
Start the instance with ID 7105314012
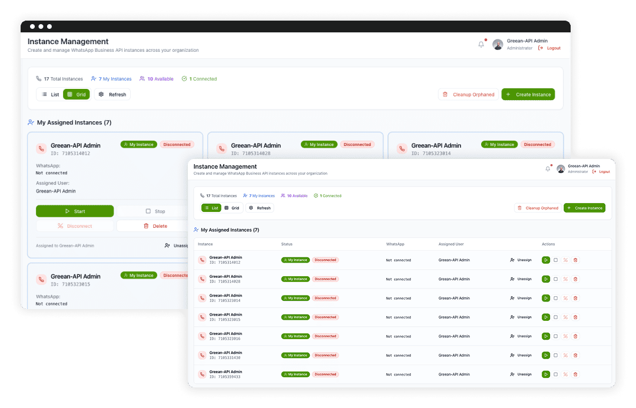click(546, 260)
